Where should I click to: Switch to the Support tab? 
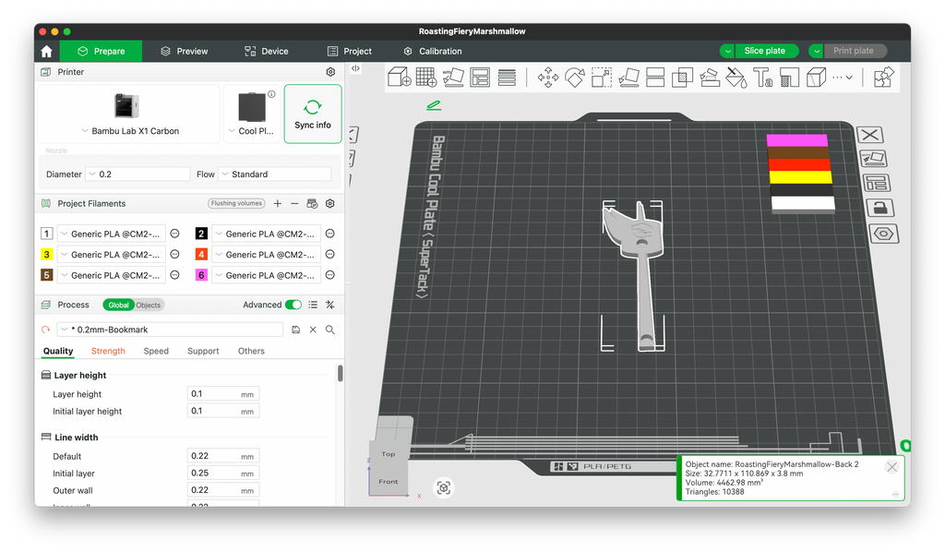point(203,351)
